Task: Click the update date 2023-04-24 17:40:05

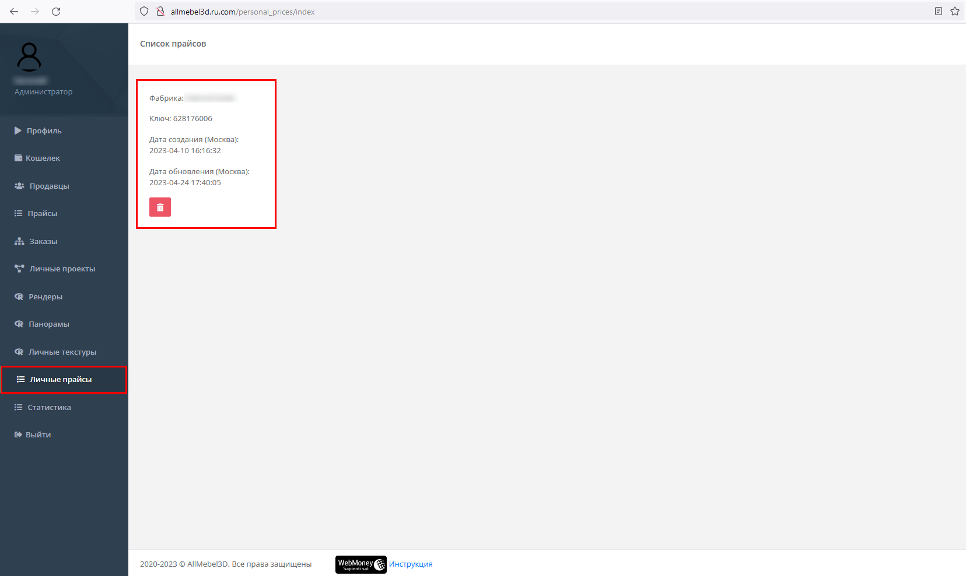Action: click(x=185, y=182)
